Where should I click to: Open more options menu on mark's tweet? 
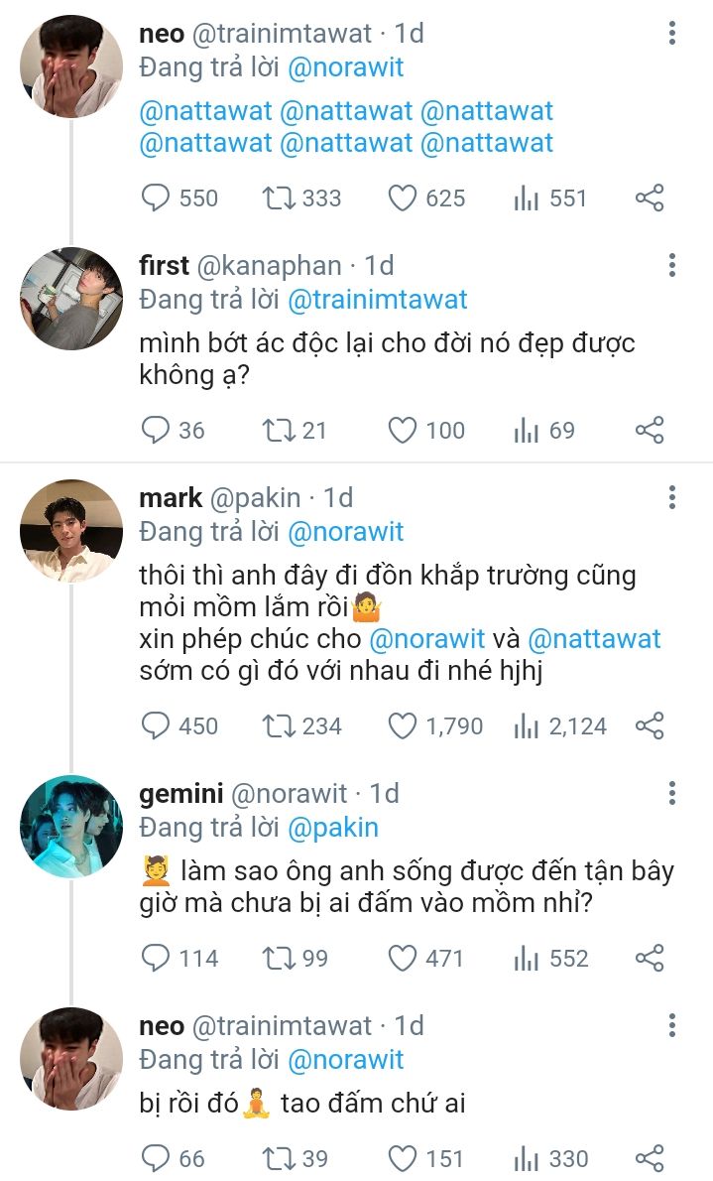[x=672, y=498]
